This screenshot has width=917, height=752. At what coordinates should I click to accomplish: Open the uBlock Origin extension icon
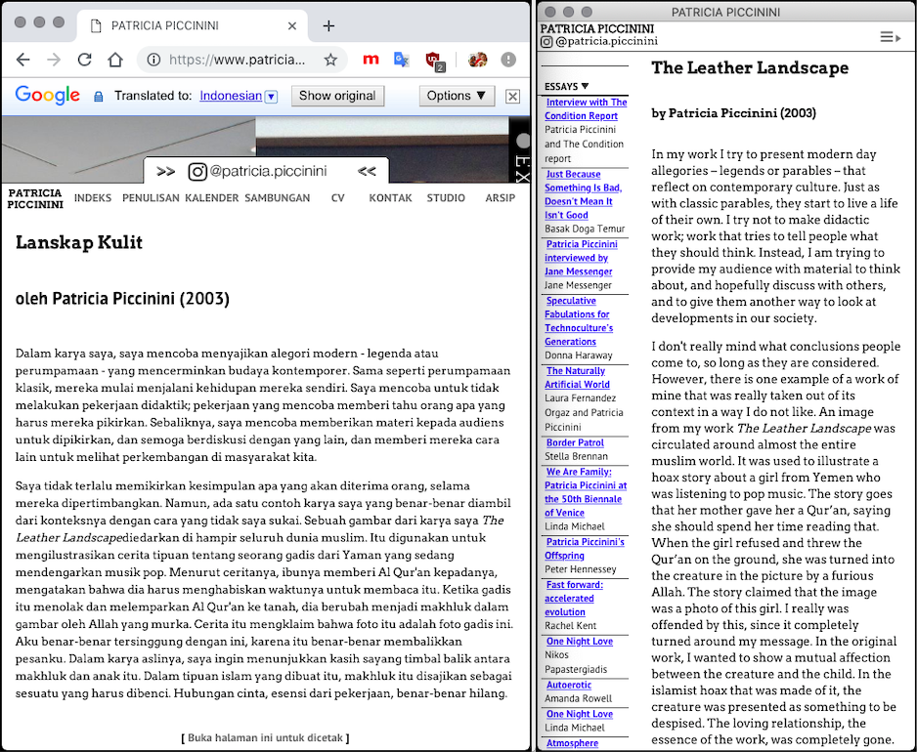pos(435,61)
